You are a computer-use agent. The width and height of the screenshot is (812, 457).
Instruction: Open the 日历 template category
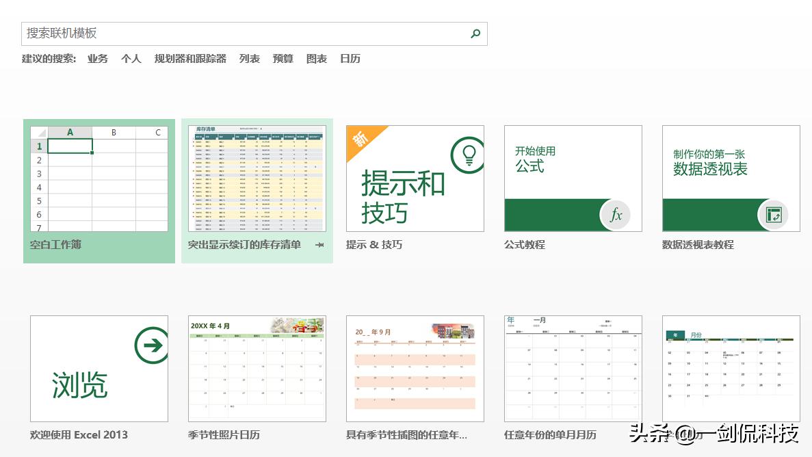350,59
